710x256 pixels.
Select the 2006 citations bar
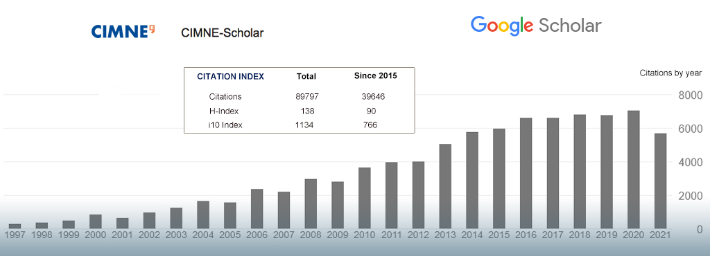click(257, 209)
